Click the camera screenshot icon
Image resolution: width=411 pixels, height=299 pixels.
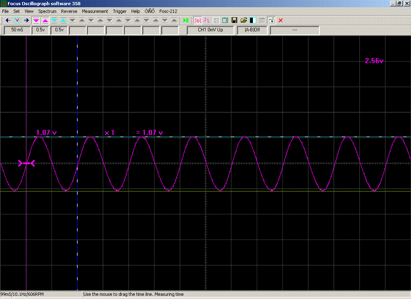(271, 20)
